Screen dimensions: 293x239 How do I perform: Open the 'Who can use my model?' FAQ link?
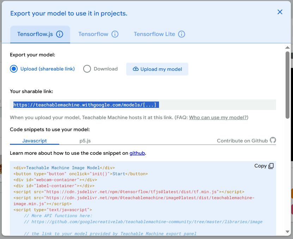(218, 117)
